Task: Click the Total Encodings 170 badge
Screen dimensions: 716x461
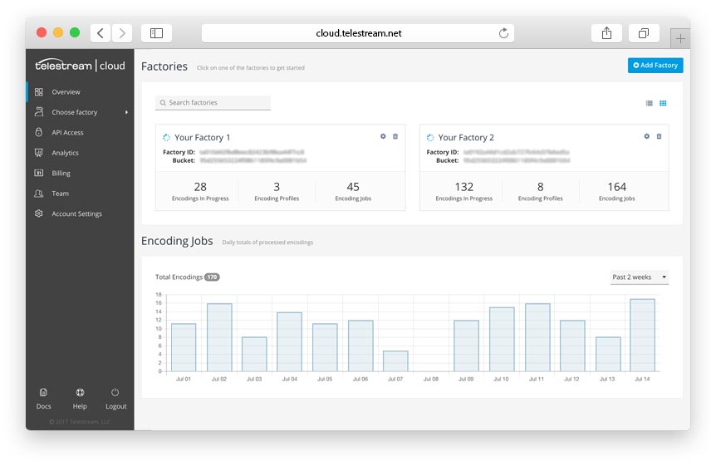Action: coord(212,277)
